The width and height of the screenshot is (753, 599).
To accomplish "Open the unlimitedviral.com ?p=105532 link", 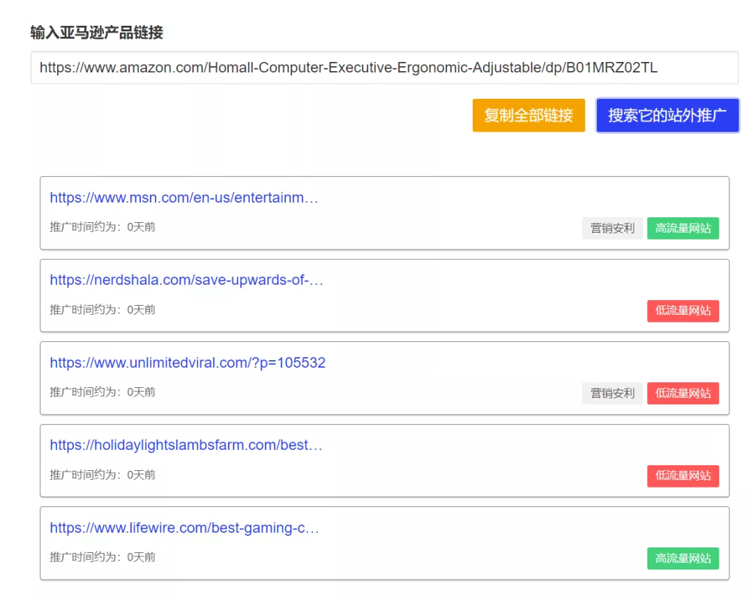I will click(188, 363).
